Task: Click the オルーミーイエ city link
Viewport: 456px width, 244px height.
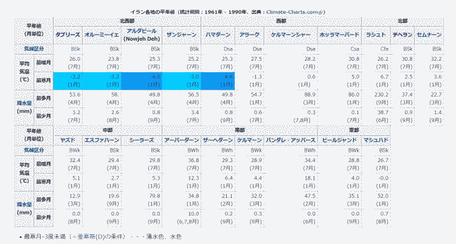Action: (101, 35)
